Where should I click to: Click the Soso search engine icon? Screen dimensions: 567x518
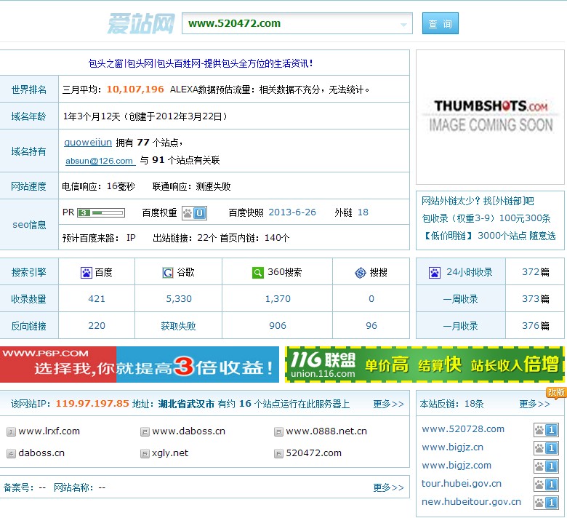360,273
